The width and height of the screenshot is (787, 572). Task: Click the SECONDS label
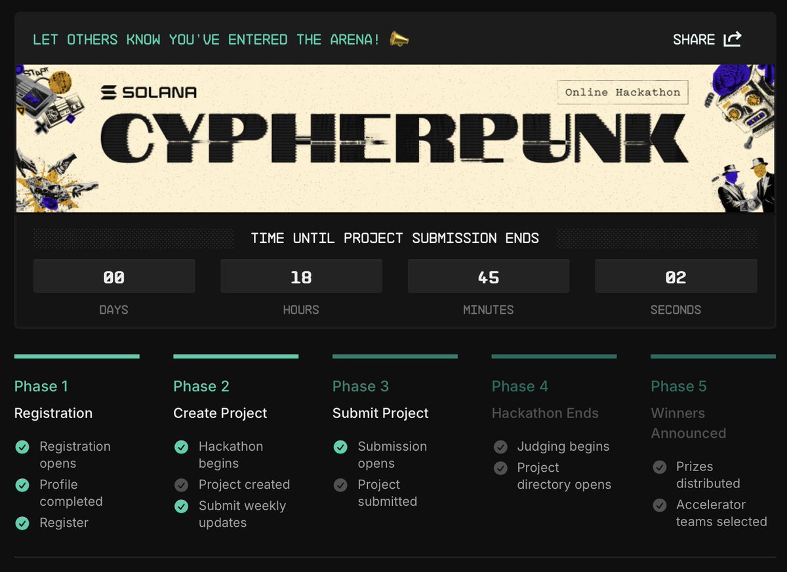676,310
